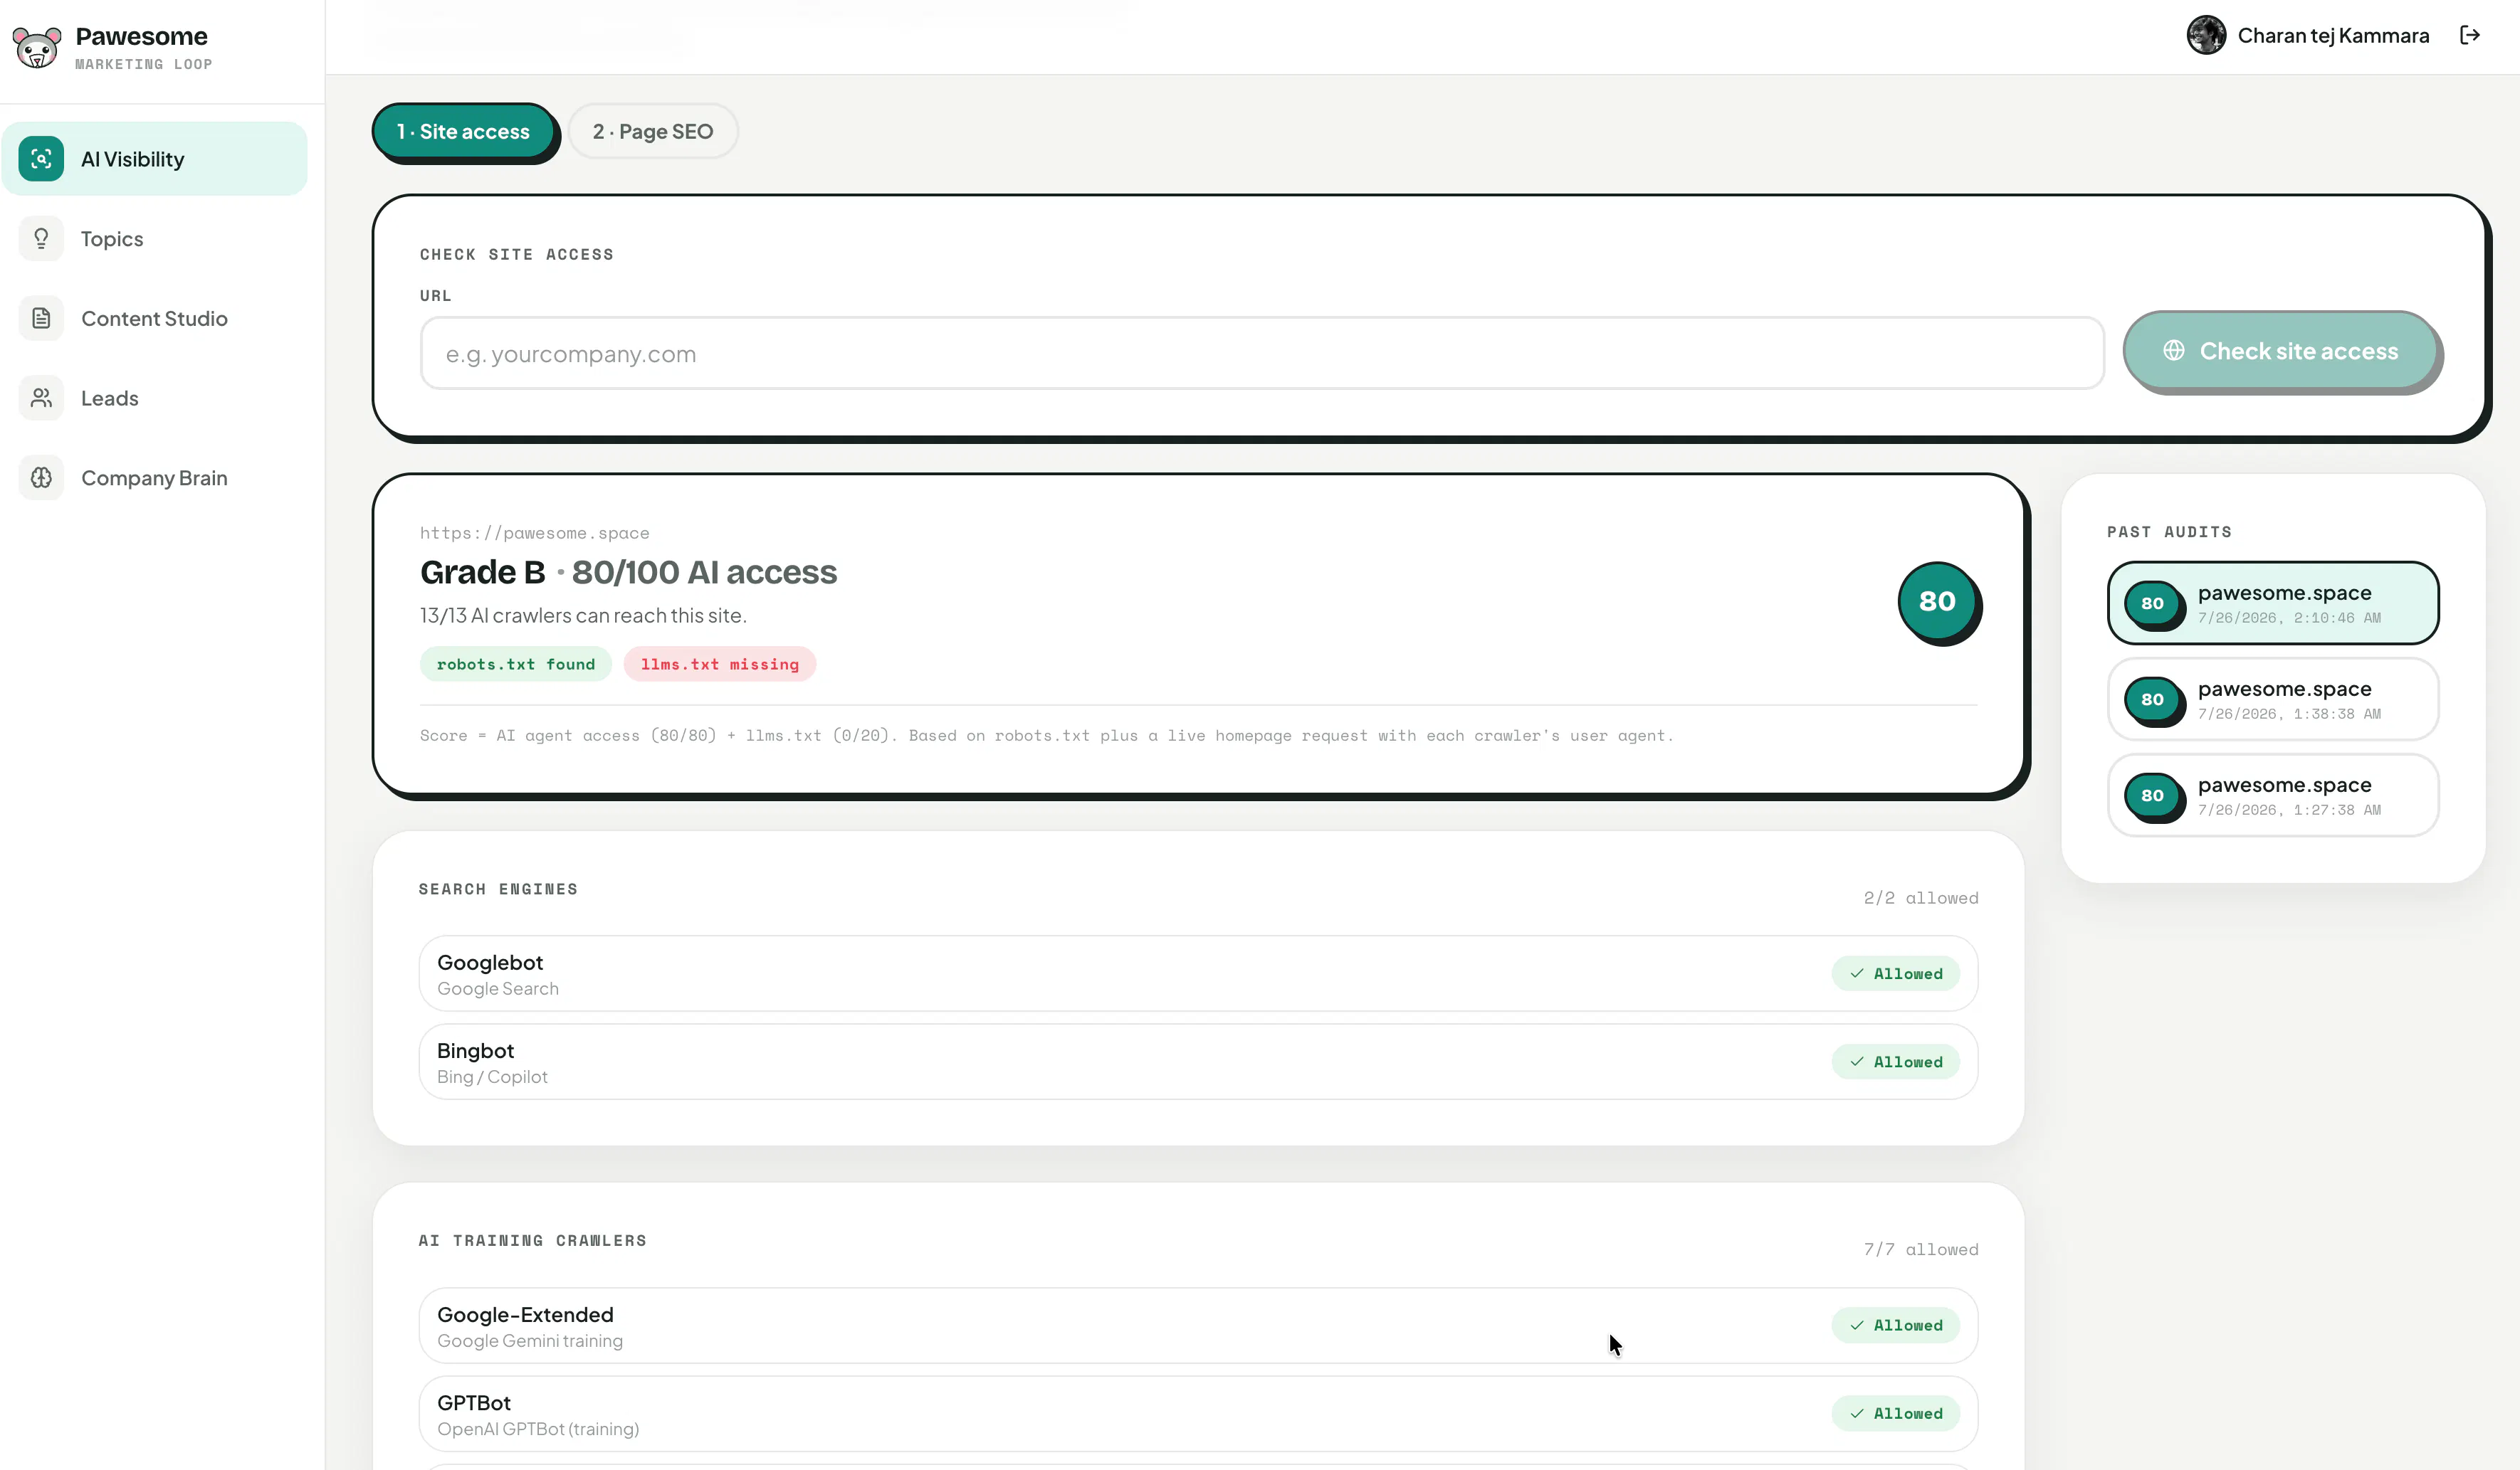Click GPTBot's Allowed status badge

tap(1896, 1414)
